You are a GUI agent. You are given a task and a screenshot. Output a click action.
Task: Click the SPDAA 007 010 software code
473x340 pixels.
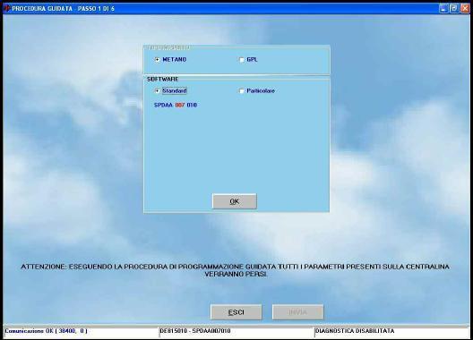point(176,106)
